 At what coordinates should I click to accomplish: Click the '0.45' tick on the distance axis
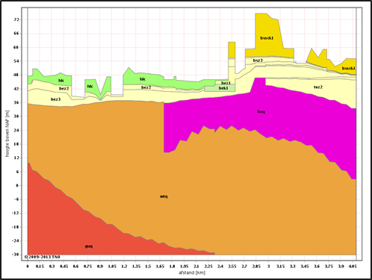point(63,267)
